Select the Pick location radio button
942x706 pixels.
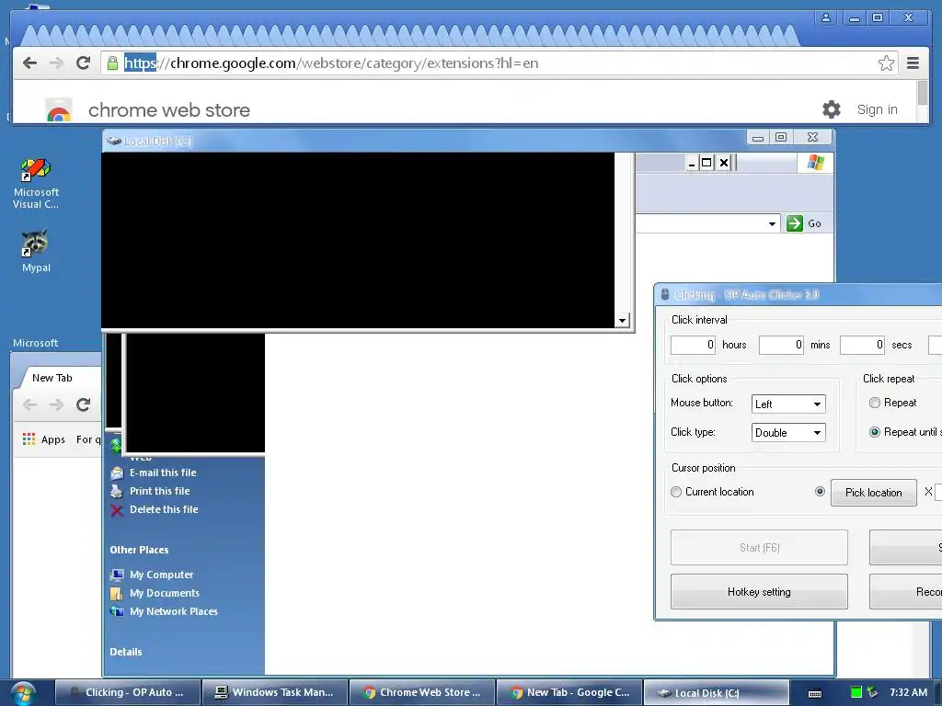(820, 491)
